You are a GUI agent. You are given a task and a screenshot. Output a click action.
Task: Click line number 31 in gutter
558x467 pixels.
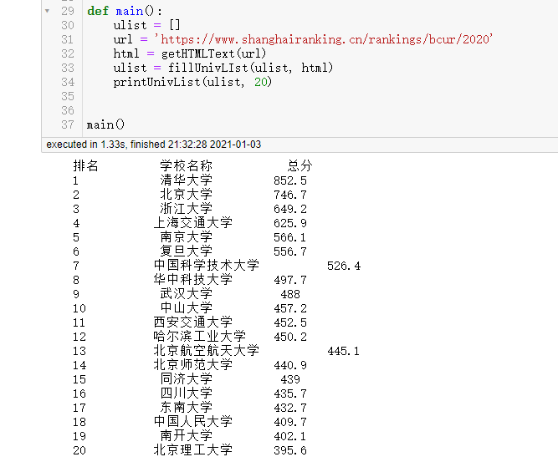pyautogui.click(x=68, y=39)
